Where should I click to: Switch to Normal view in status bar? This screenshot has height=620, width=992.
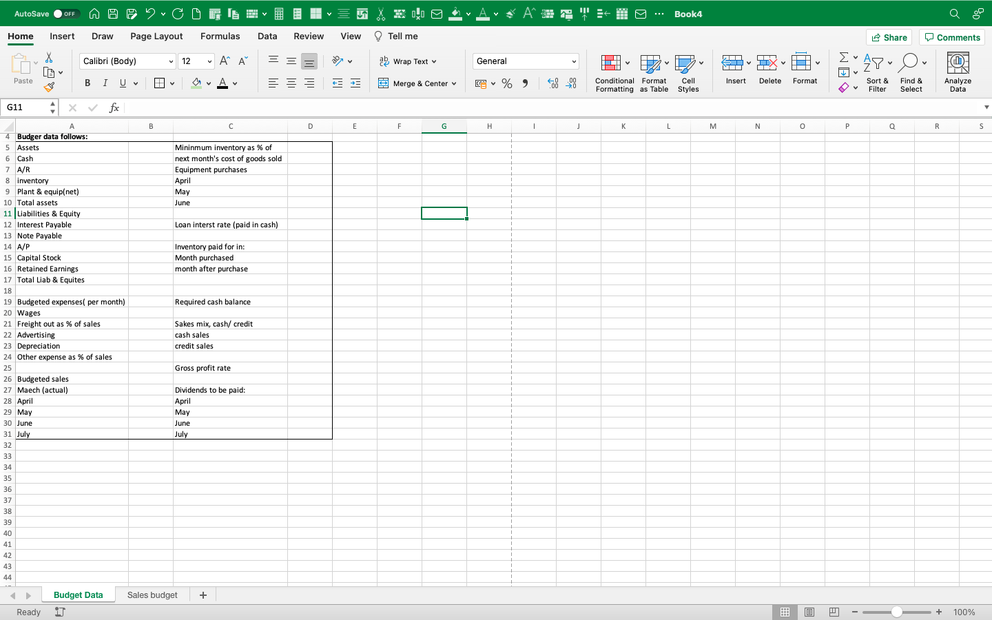pyautogui.click(x=785, y=612)
